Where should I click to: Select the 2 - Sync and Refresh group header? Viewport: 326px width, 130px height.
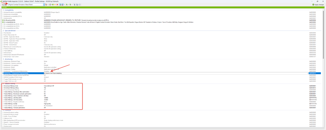pyautogui.click(x=9, y=31)
